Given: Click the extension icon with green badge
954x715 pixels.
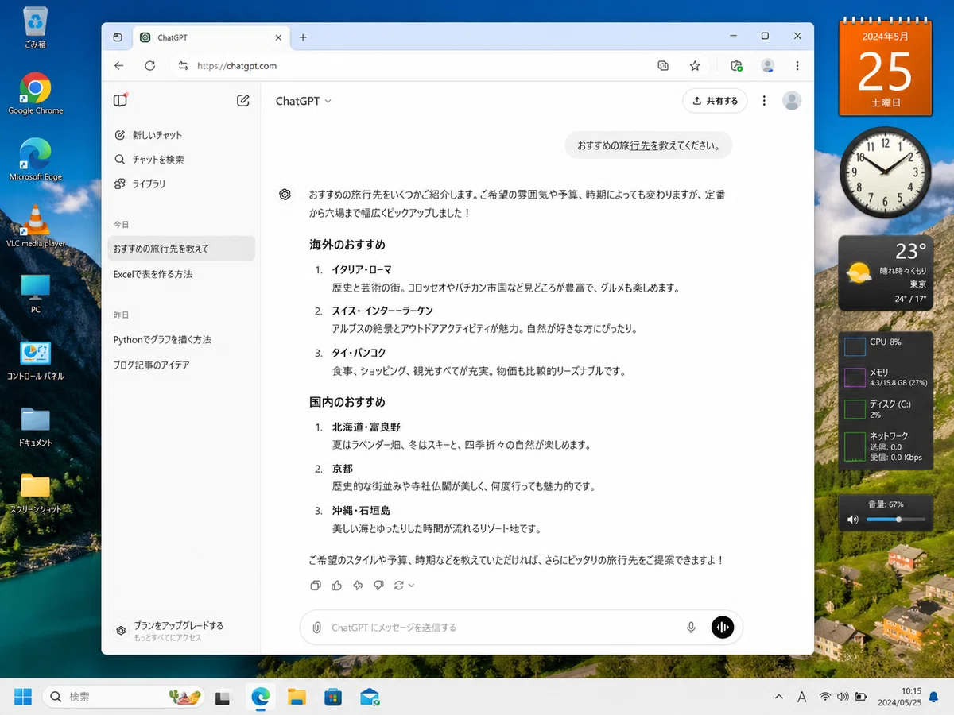Looking at the screenshot, I should [x=736, y=66].
